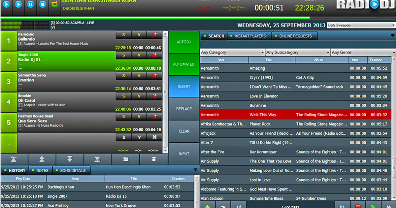Toggle the AUTOMATED mode button

click(x=183, y=64)
